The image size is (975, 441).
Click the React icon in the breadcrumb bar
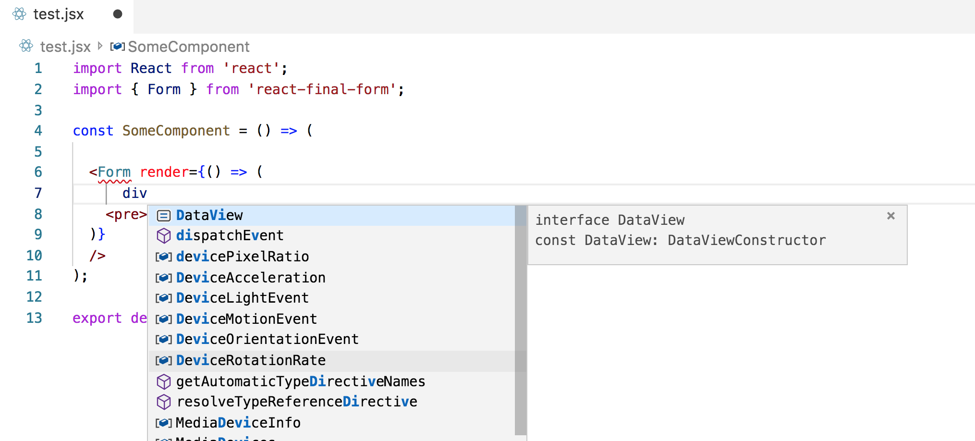coord(26,46)
